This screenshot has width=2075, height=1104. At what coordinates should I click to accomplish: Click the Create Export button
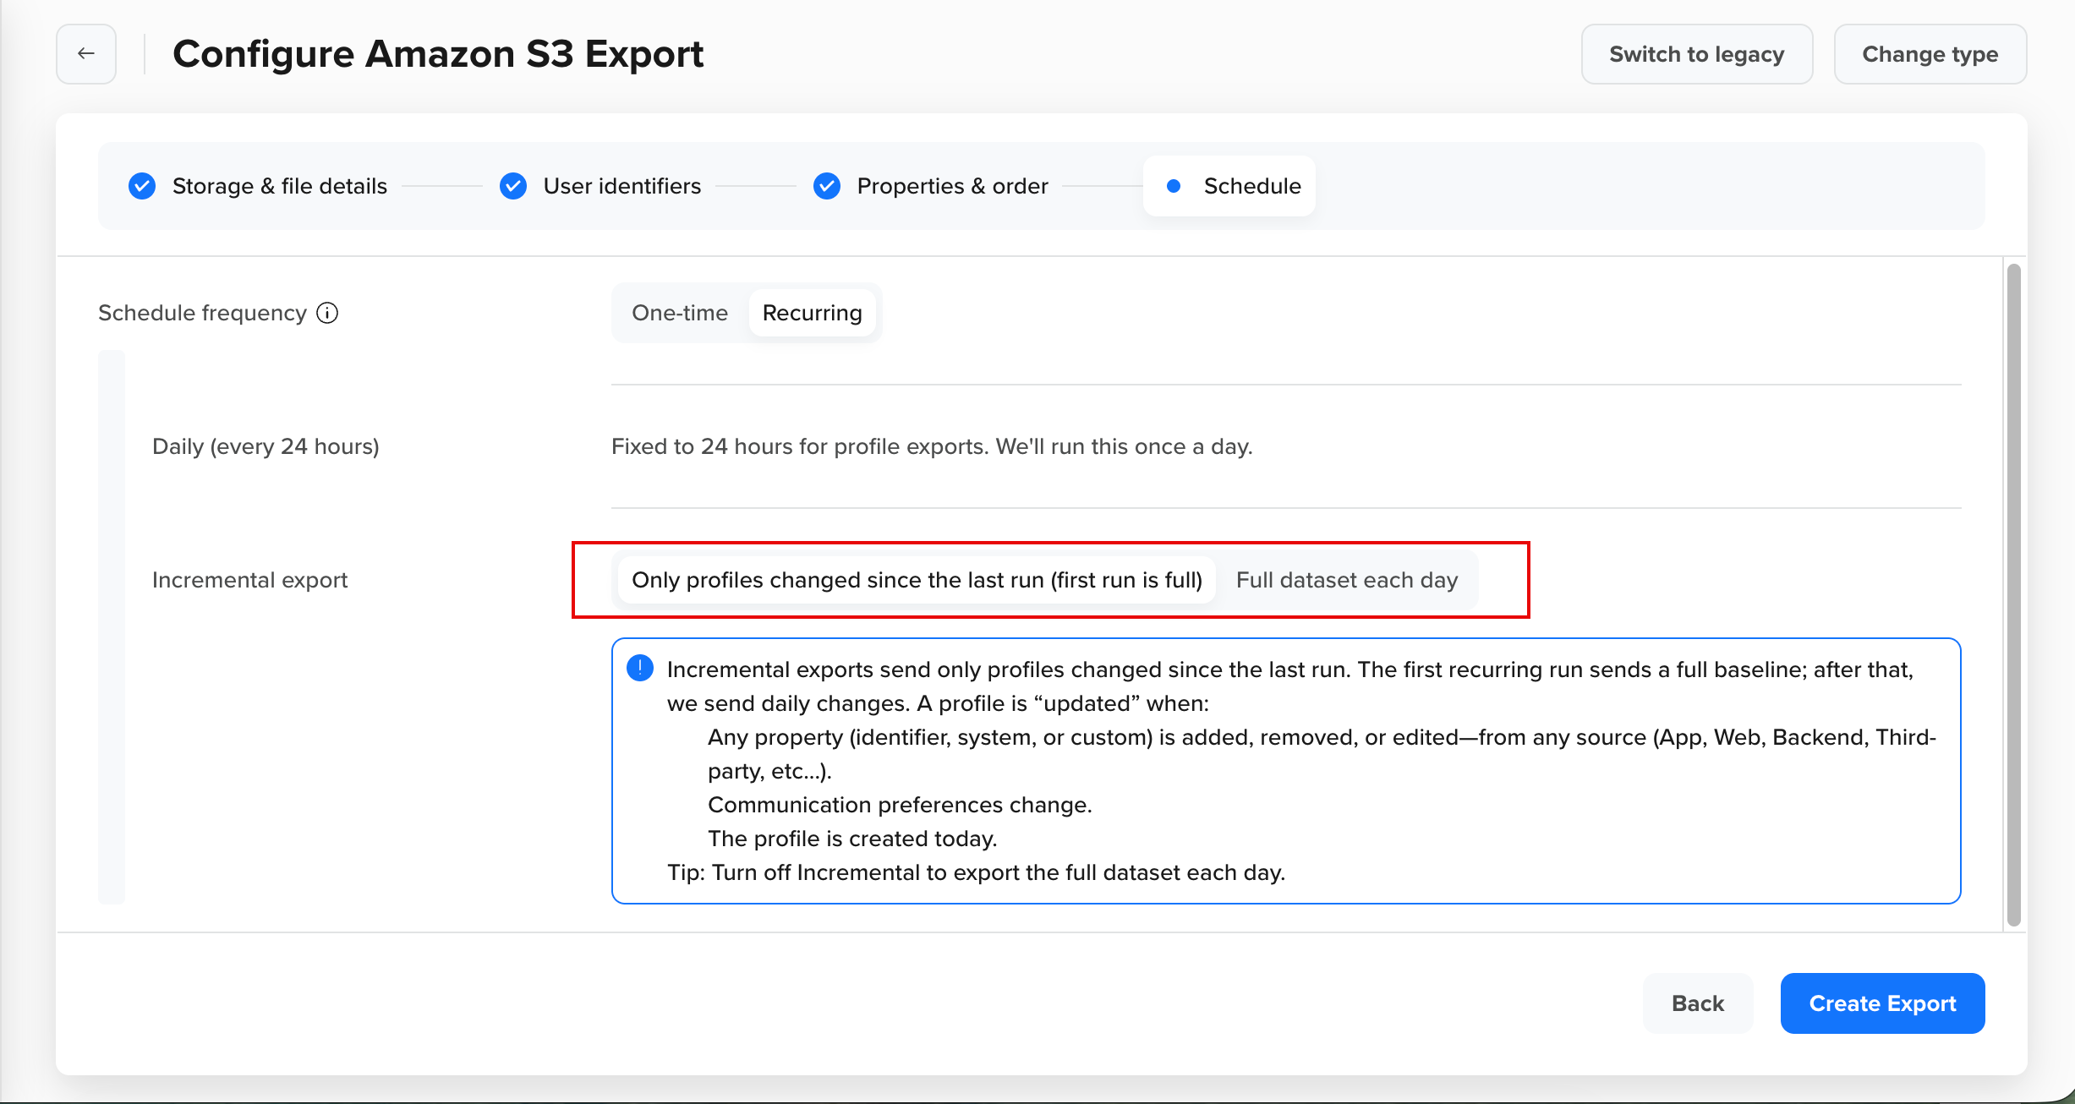pyautogui.click(x=1882, y=1003)
